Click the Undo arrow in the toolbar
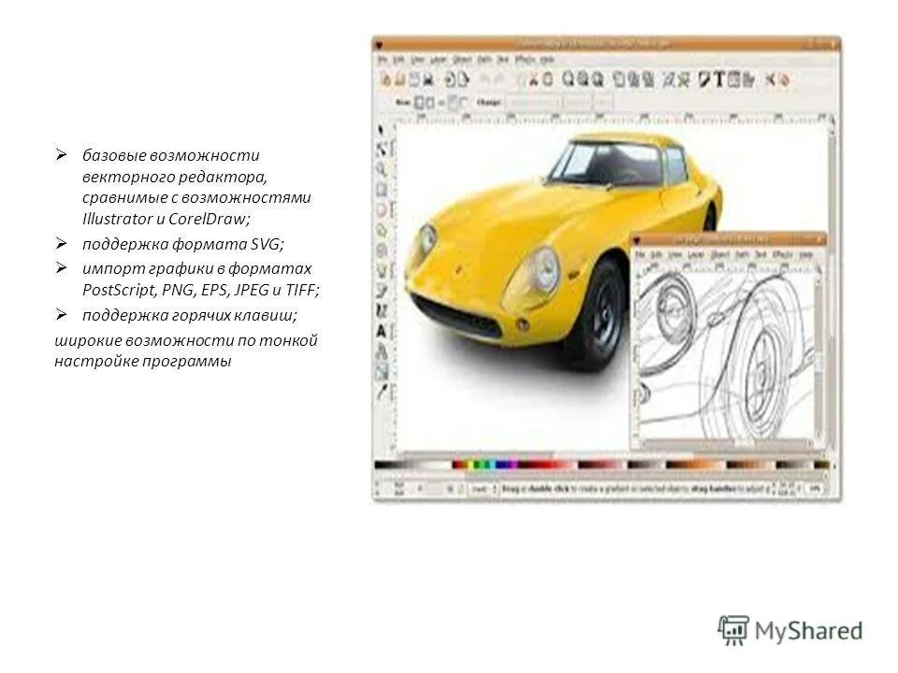The width and height of the screenshot is (898, 673). (485, 79)
